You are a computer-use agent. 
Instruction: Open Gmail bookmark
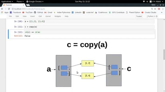point(48,13)
